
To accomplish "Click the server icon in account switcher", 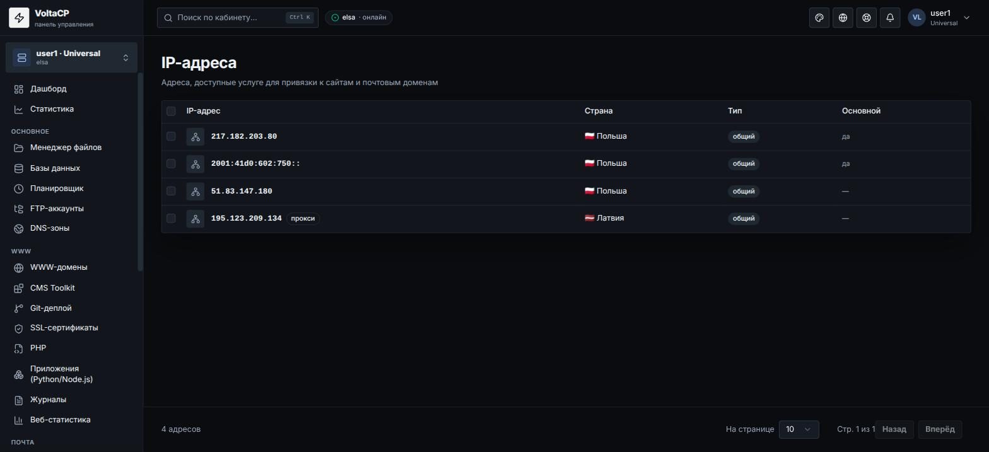I will [x=21, y=58].
